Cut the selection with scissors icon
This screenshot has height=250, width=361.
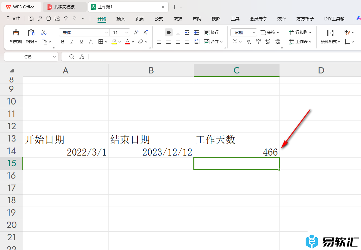[x=44, y=32]
